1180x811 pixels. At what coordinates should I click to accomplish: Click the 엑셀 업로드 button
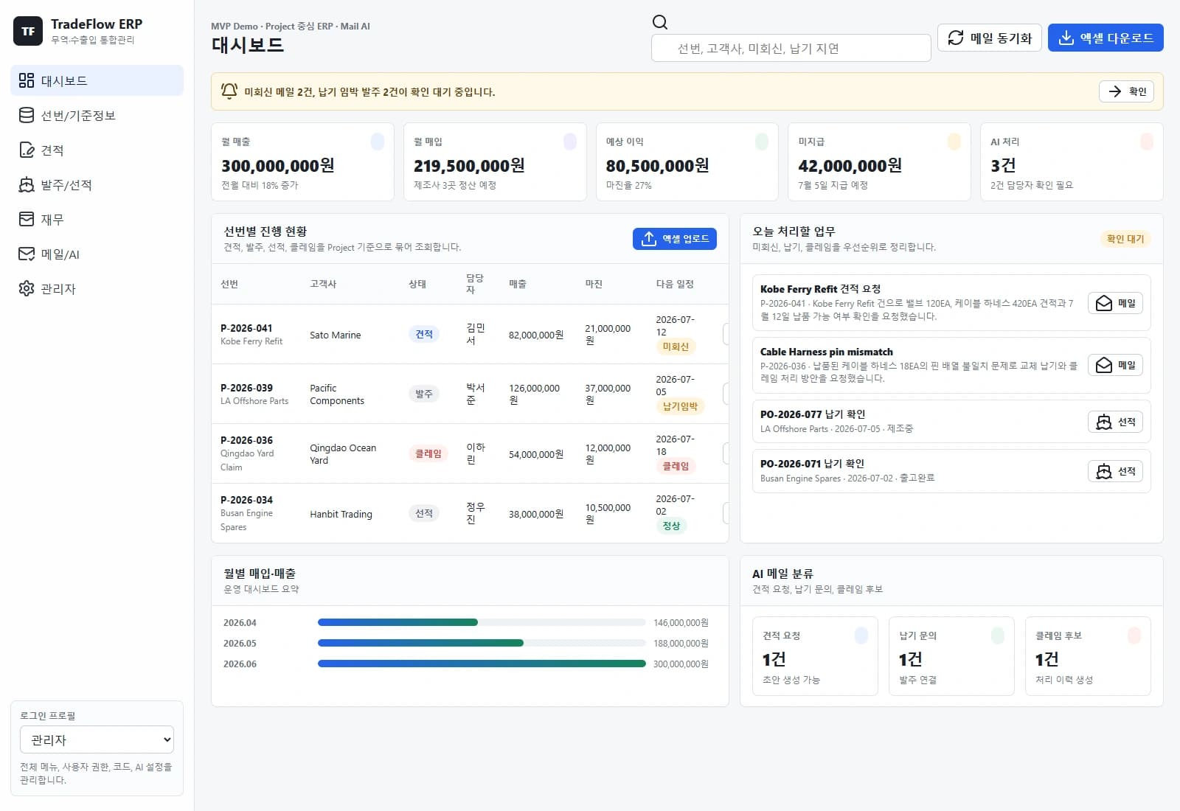pyautogui.click(x=675, y=239)
